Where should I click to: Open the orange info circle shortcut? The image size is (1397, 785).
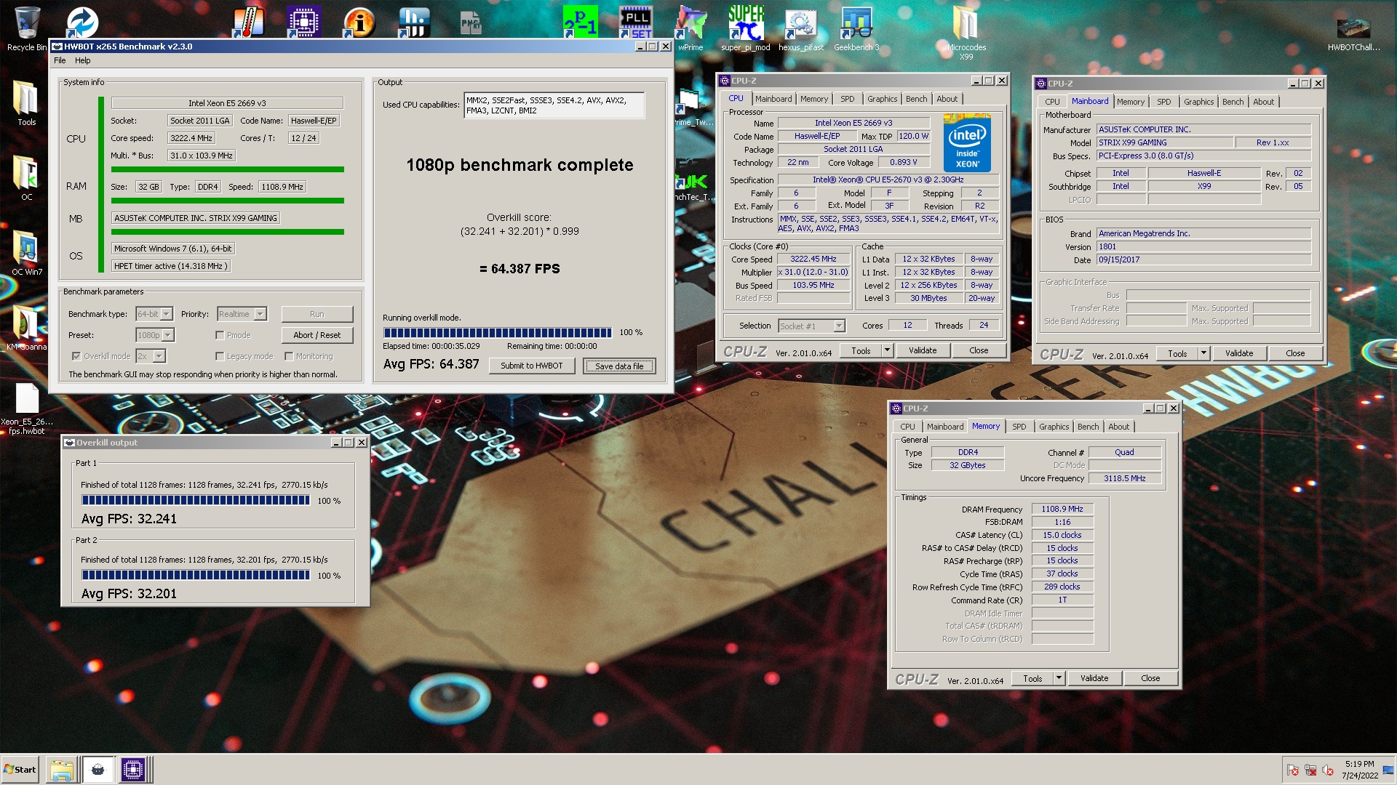359,22
